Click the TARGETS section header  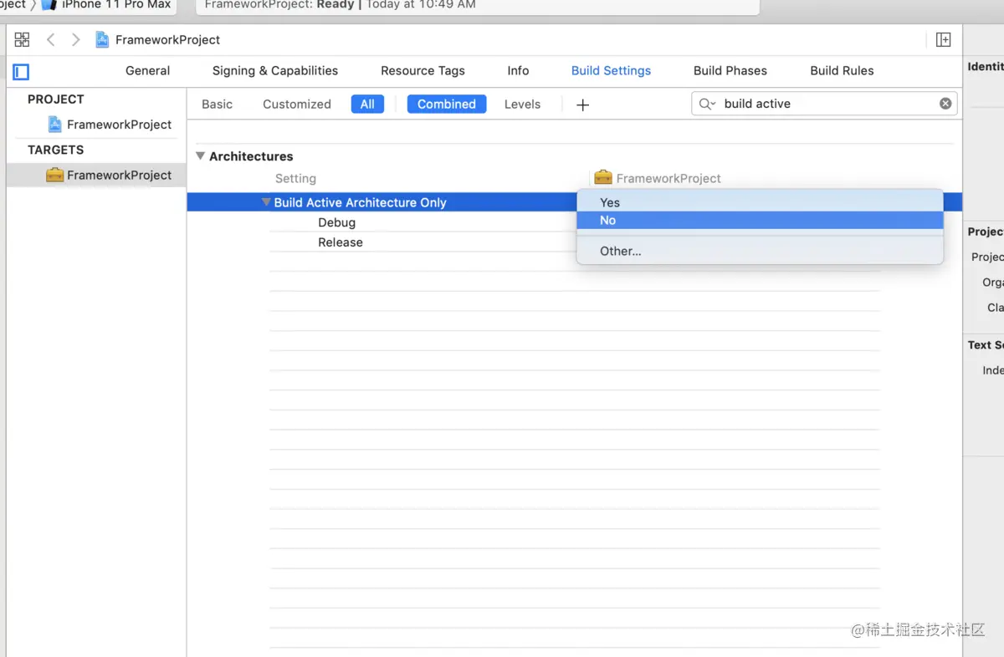point(56,150)
